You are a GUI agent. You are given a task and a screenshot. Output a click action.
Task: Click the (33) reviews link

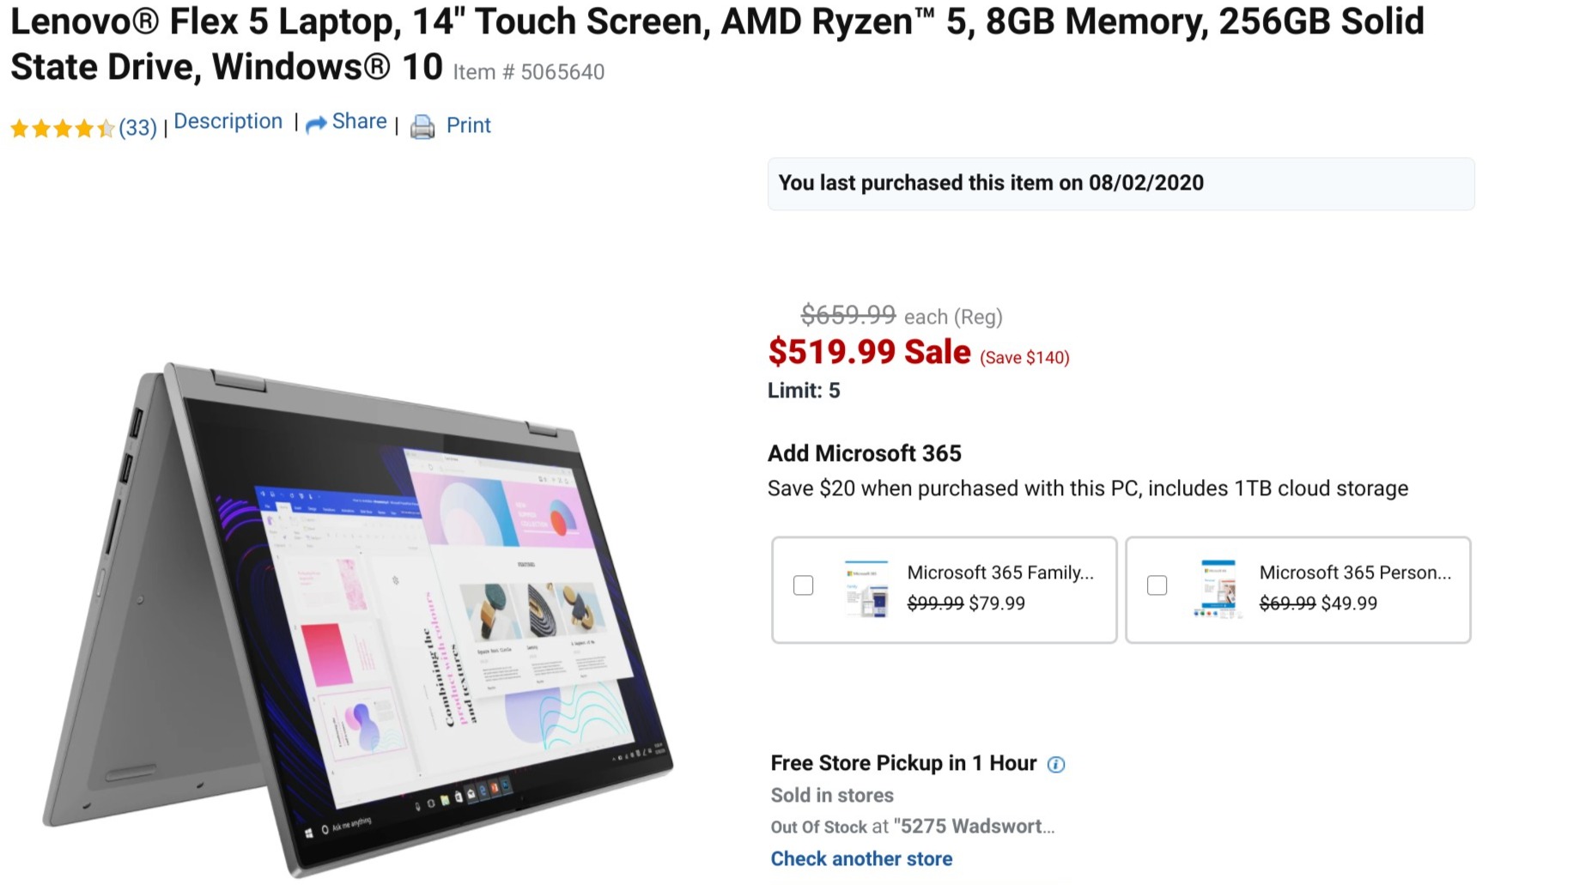(x=138, y=127)
